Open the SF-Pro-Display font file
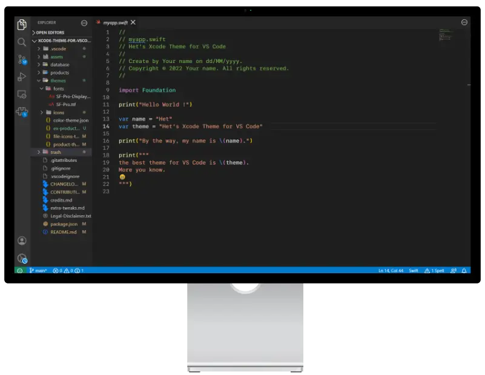 pos(61,96)
